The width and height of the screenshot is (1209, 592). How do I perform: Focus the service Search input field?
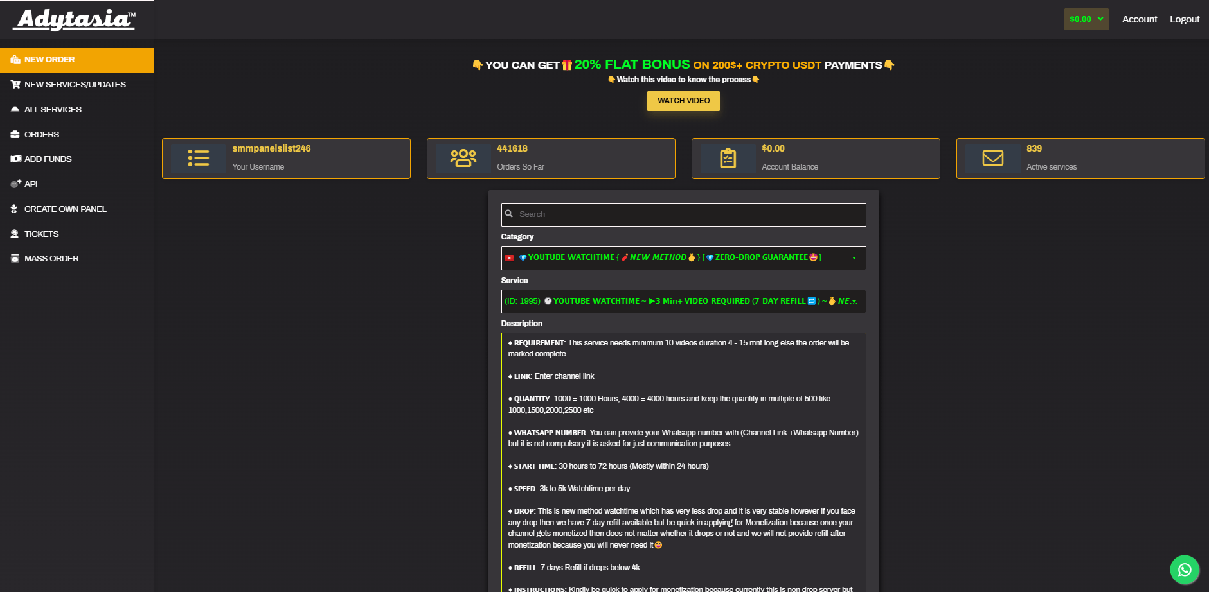click(x=688, y=214)
